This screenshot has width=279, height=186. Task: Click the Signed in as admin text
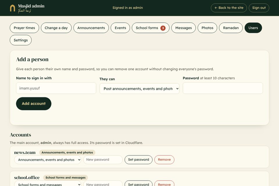(128, 8)
